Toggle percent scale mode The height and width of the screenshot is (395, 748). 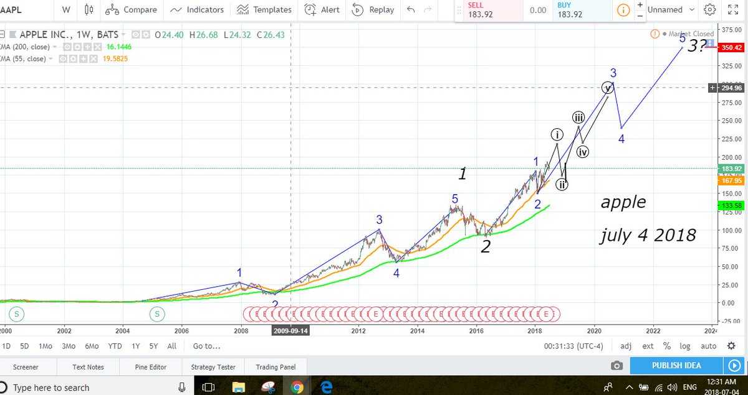pyautogui.click(x=667, y=346)
